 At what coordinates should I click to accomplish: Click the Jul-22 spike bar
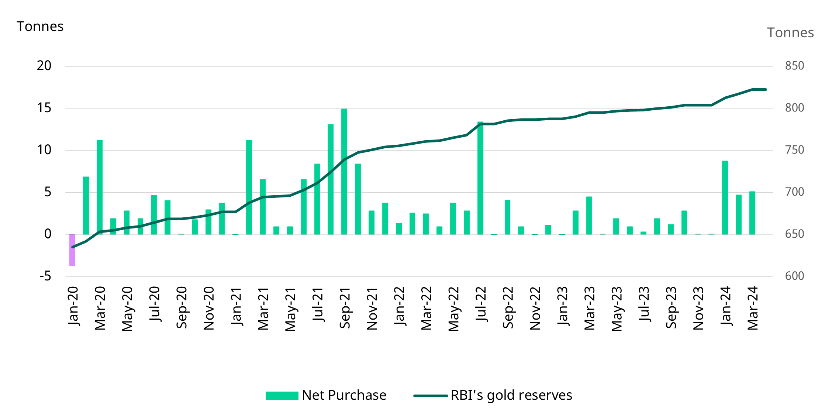(481, 177)
